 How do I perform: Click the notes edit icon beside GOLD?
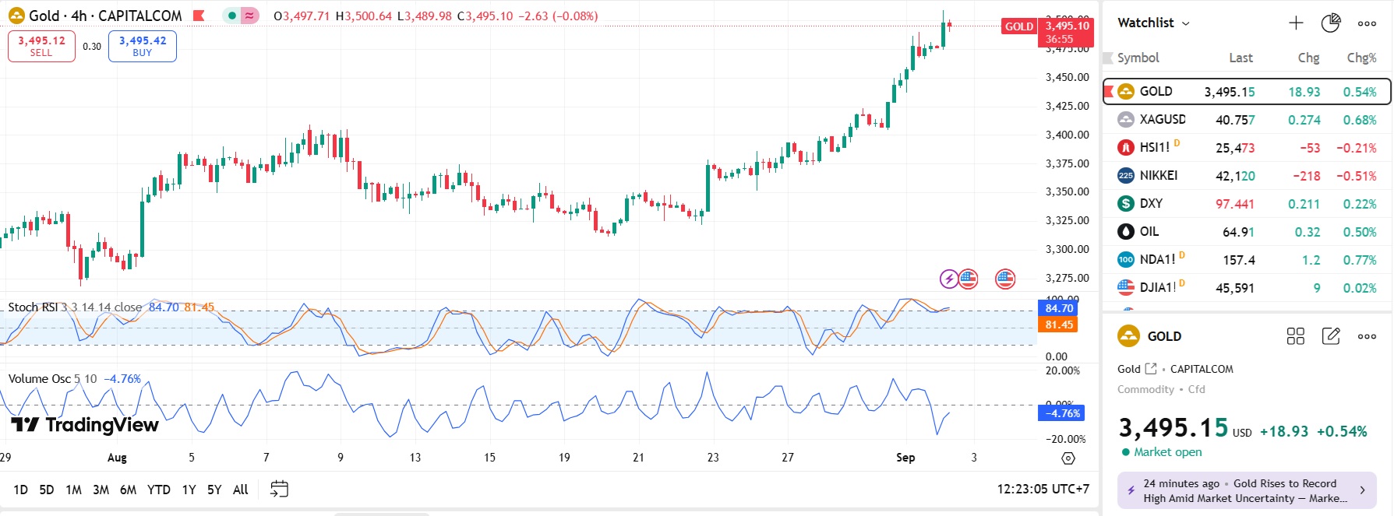1331,336
